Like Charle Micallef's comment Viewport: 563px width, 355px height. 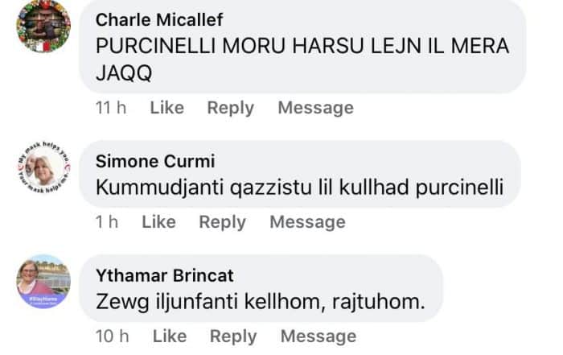(166, 108)
